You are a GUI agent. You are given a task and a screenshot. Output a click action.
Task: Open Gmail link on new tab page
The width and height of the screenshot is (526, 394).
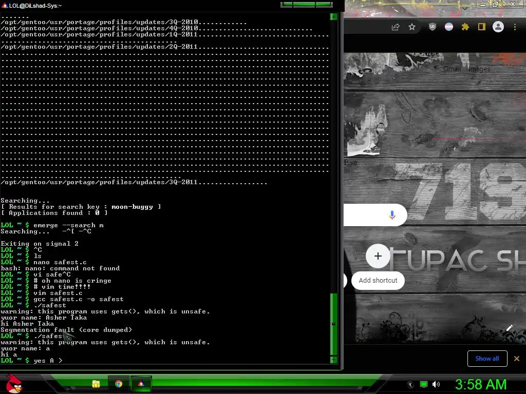452,69
